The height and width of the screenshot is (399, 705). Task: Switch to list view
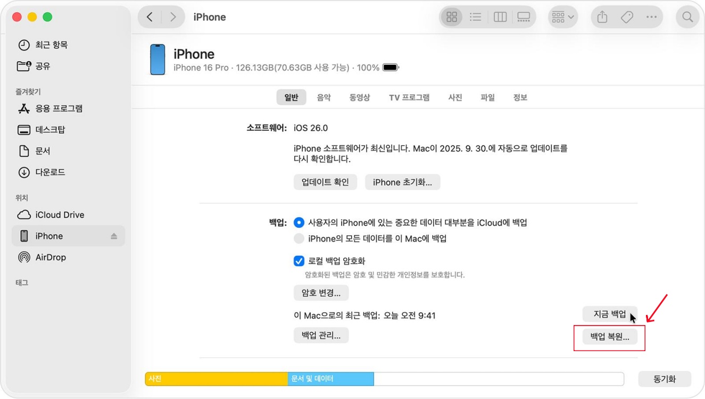[476, 17]
